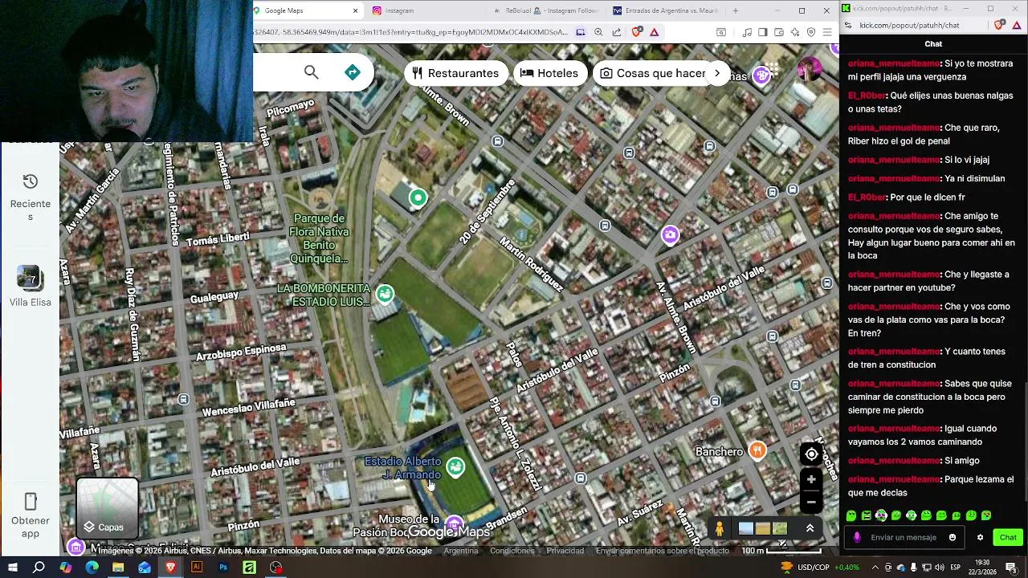The height and width of the screenshot is (578, 1028).
Task: Open the Google apps grid
Action: (x=772, y=69)
